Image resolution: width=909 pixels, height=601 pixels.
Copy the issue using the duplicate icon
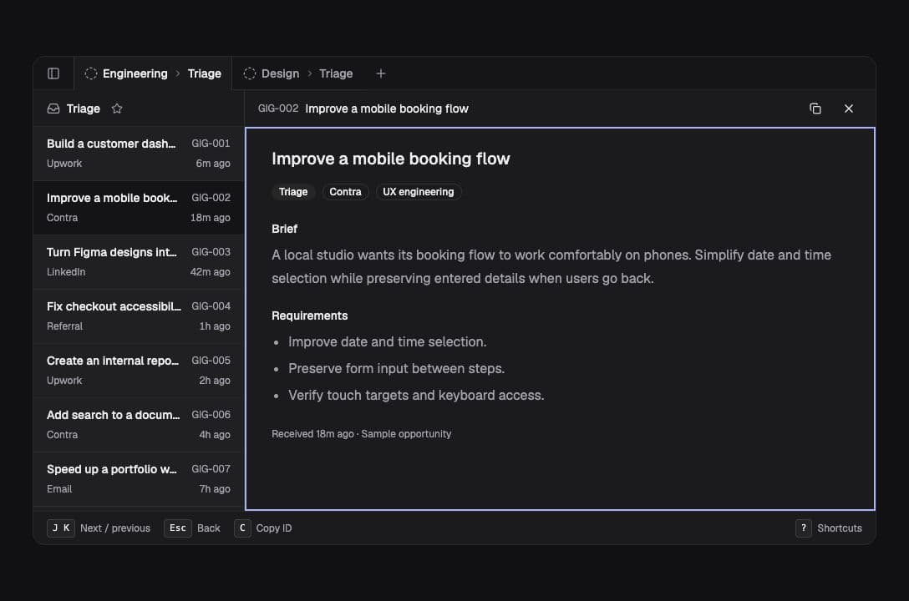pyautogui.click(x=815, y=109)
